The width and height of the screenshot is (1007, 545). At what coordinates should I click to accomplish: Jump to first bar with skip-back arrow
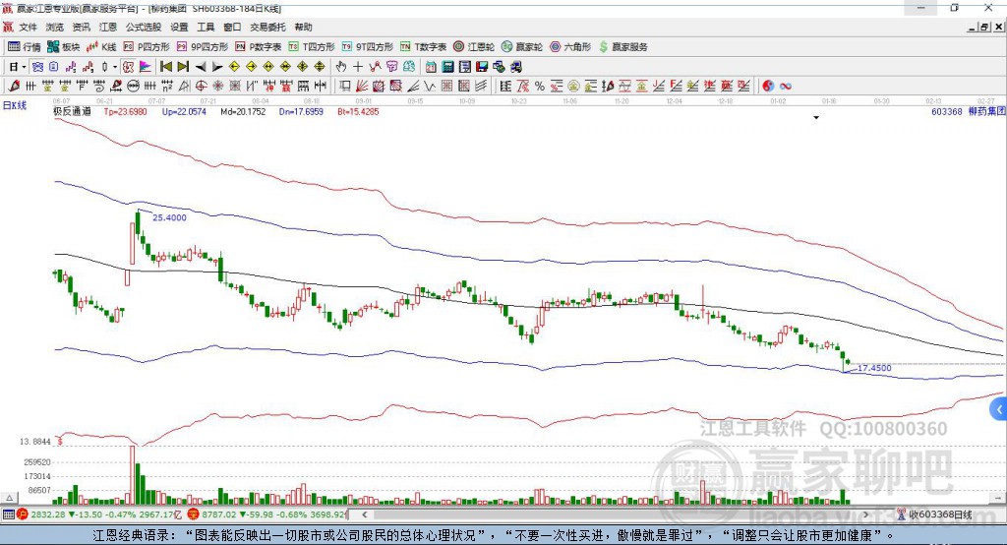(x=165, y=67)
